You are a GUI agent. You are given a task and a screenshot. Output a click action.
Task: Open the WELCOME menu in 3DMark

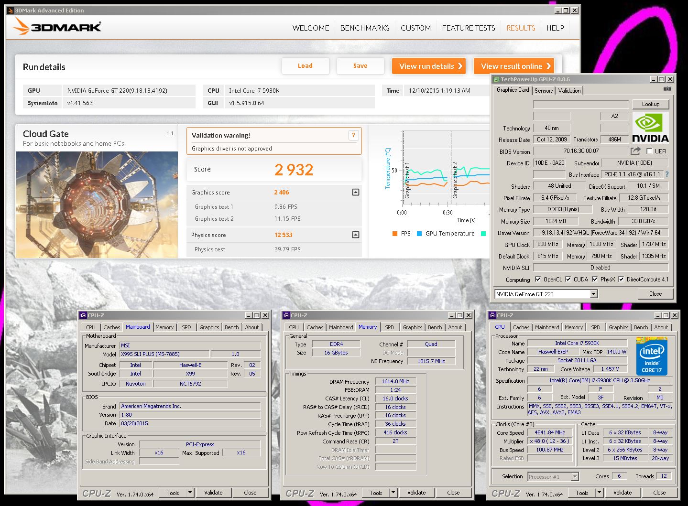311,28
